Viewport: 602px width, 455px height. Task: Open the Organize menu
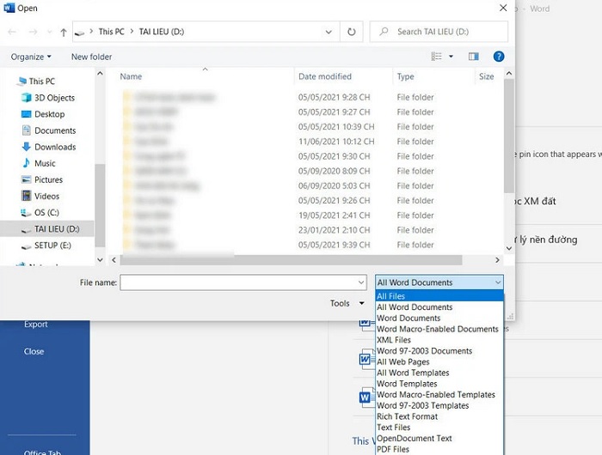click(31, 57)
